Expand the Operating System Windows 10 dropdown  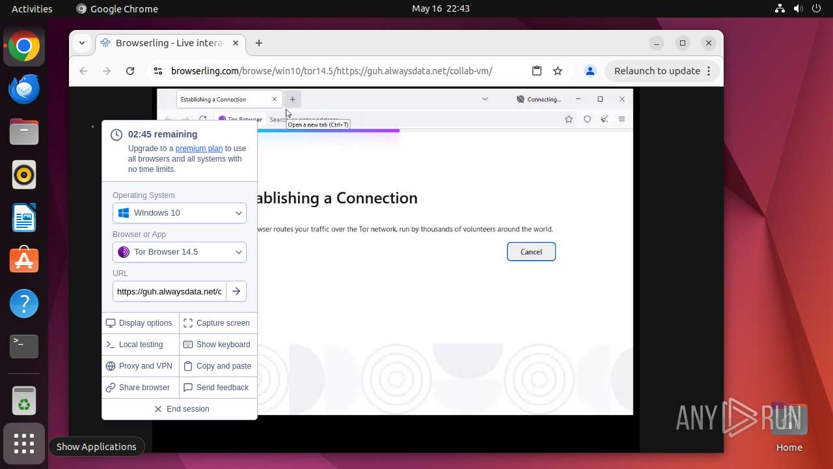click(180, 213)
